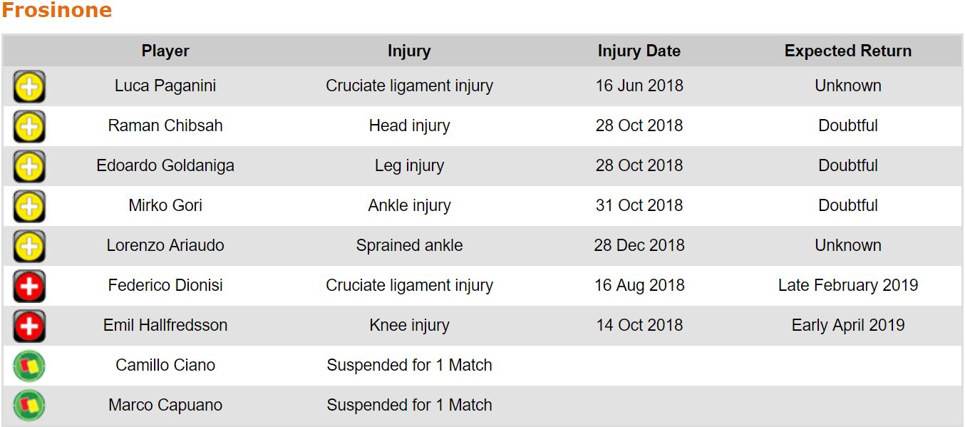Select the red injury icon for Emil Hallfredsson
The width and height of the screenshot is (965, 427).
29,326
